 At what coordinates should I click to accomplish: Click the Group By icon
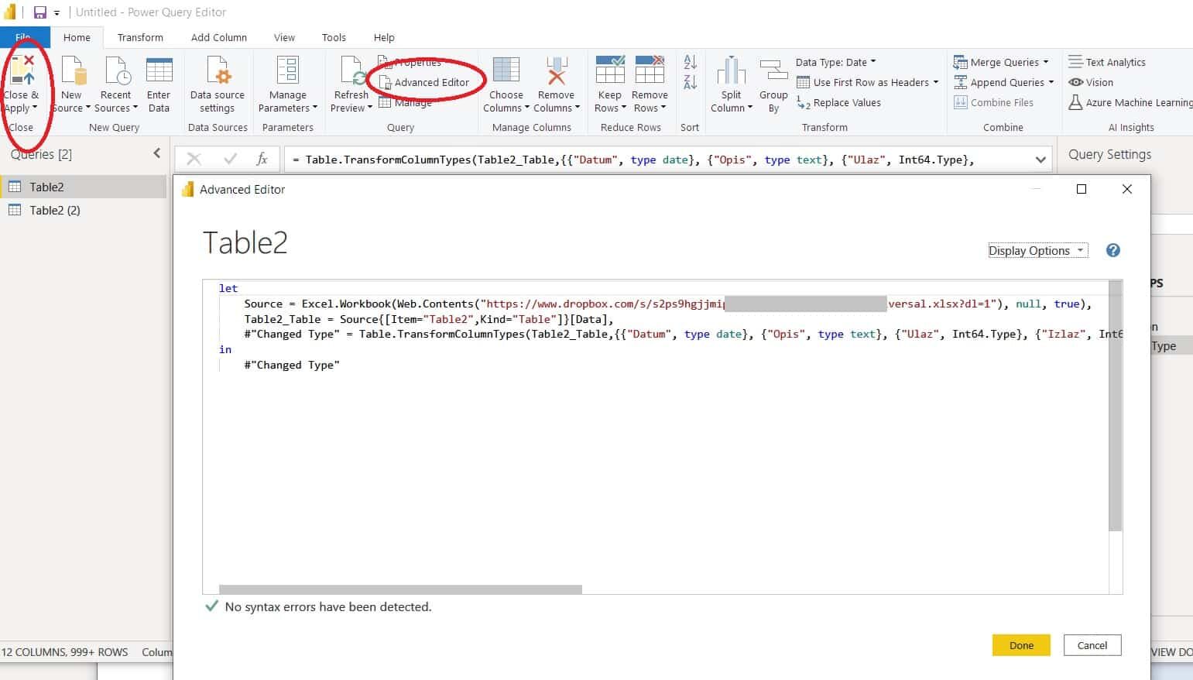[773, 71]
